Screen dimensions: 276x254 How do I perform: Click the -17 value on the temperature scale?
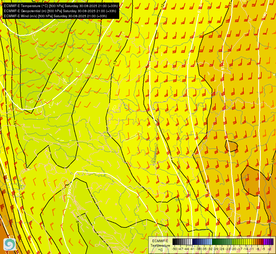point(240,249)
